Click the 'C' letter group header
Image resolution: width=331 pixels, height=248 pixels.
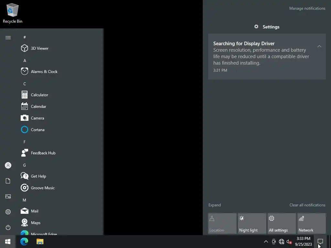tap(25, 84)
